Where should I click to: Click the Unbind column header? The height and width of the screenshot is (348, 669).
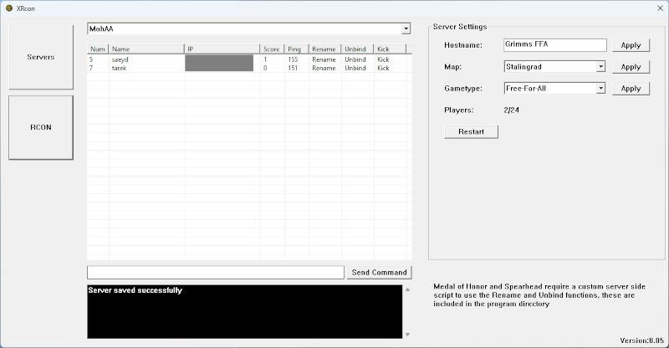(357, 49)
